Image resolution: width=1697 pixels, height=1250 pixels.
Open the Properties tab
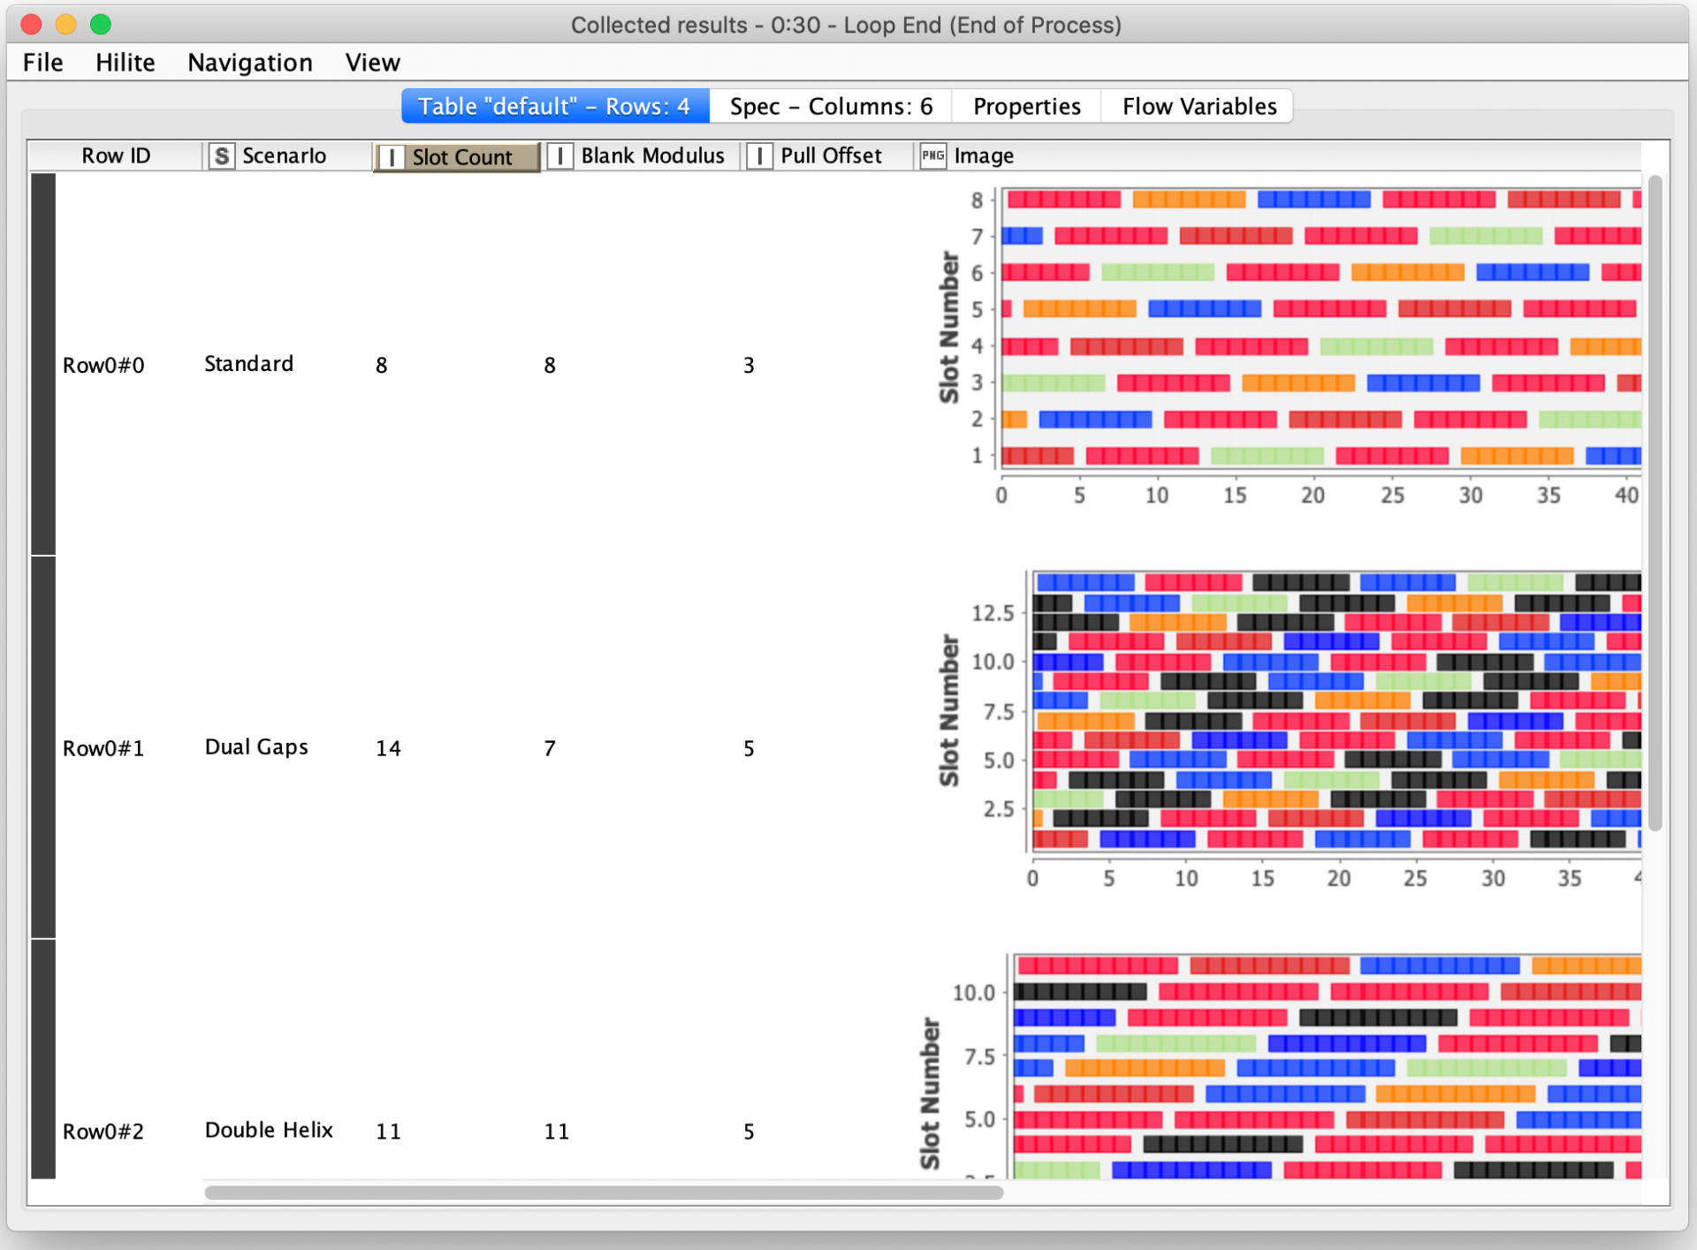(x=1027, y=105)
